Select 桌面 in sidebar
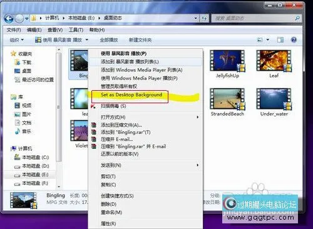This screenshot has height=229, width=313. click(23, 71)
